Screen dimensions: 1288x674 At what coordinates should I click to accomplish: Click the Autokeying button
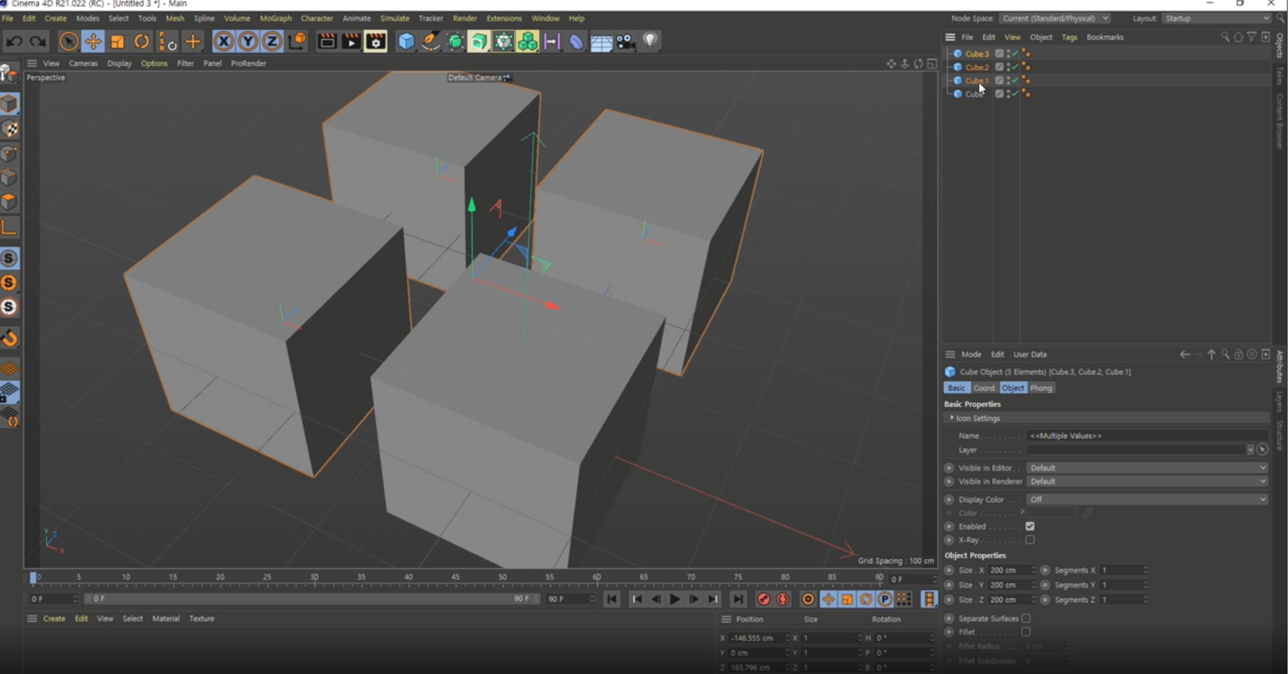tap(782, 599)
